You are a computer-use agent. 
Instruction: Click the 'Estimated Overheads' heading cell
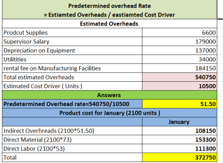(x=110, y=24)
